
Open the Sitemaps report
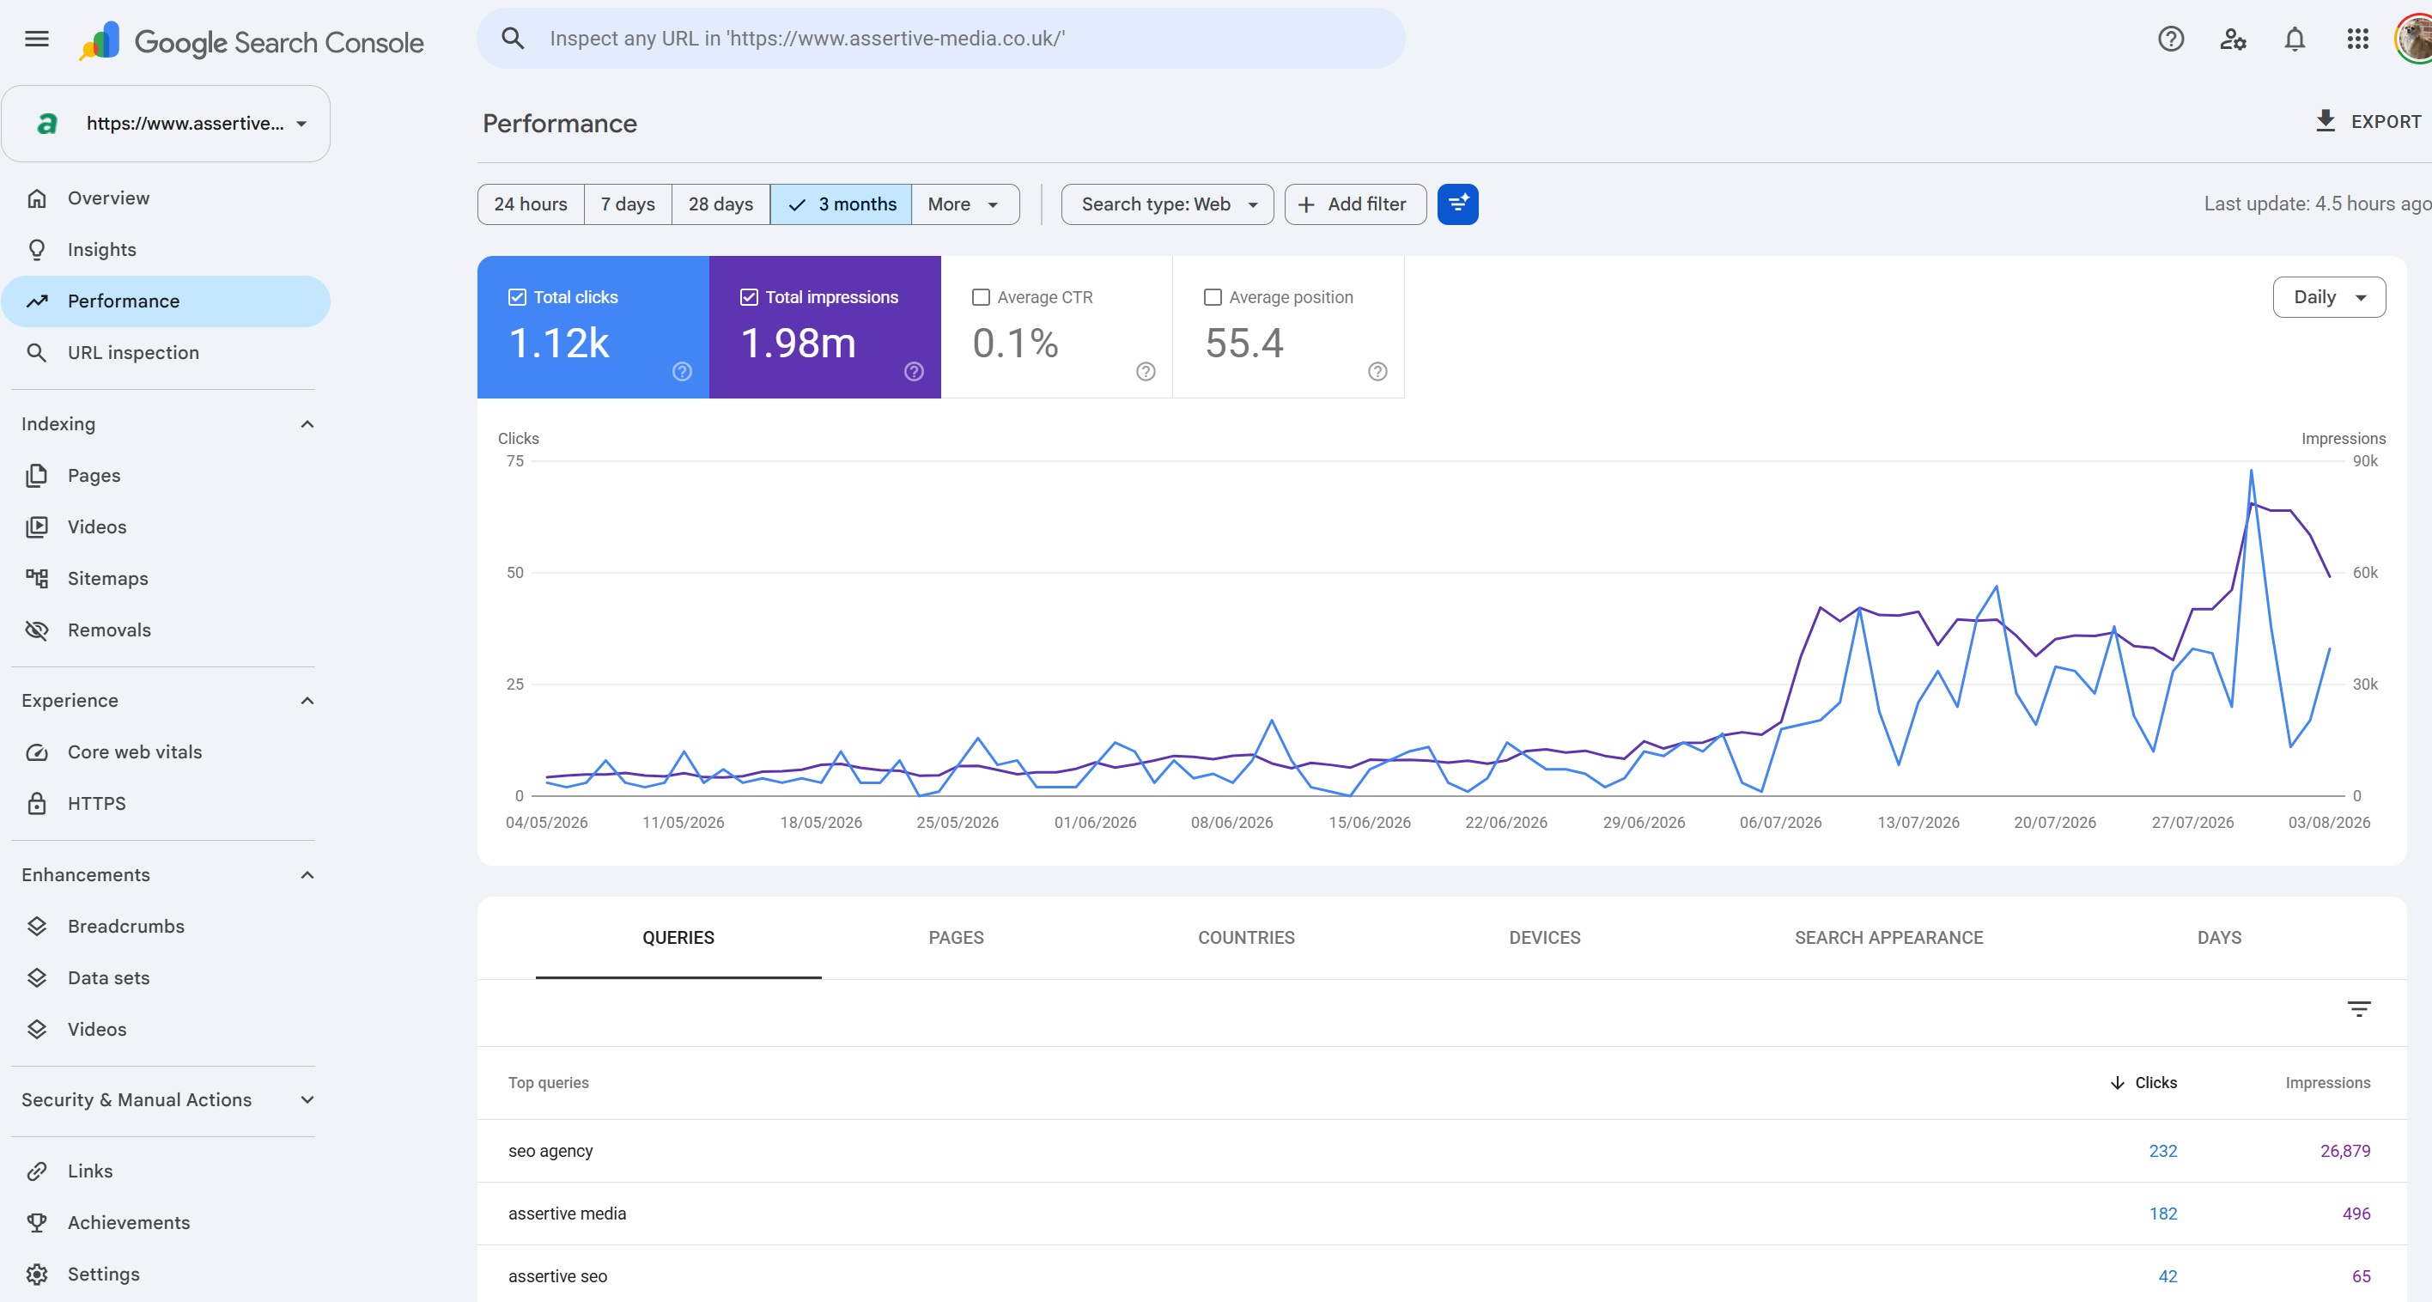[x=166, y=578]
